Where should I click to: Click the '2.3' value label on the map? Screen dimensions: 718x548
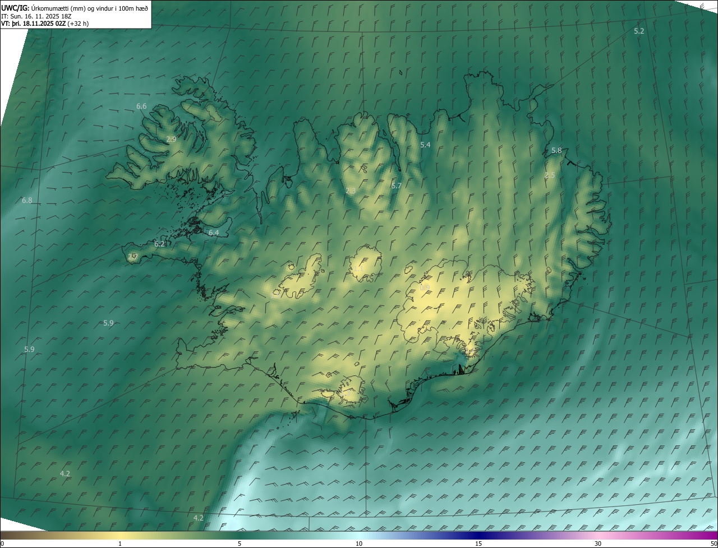(351, 191)
